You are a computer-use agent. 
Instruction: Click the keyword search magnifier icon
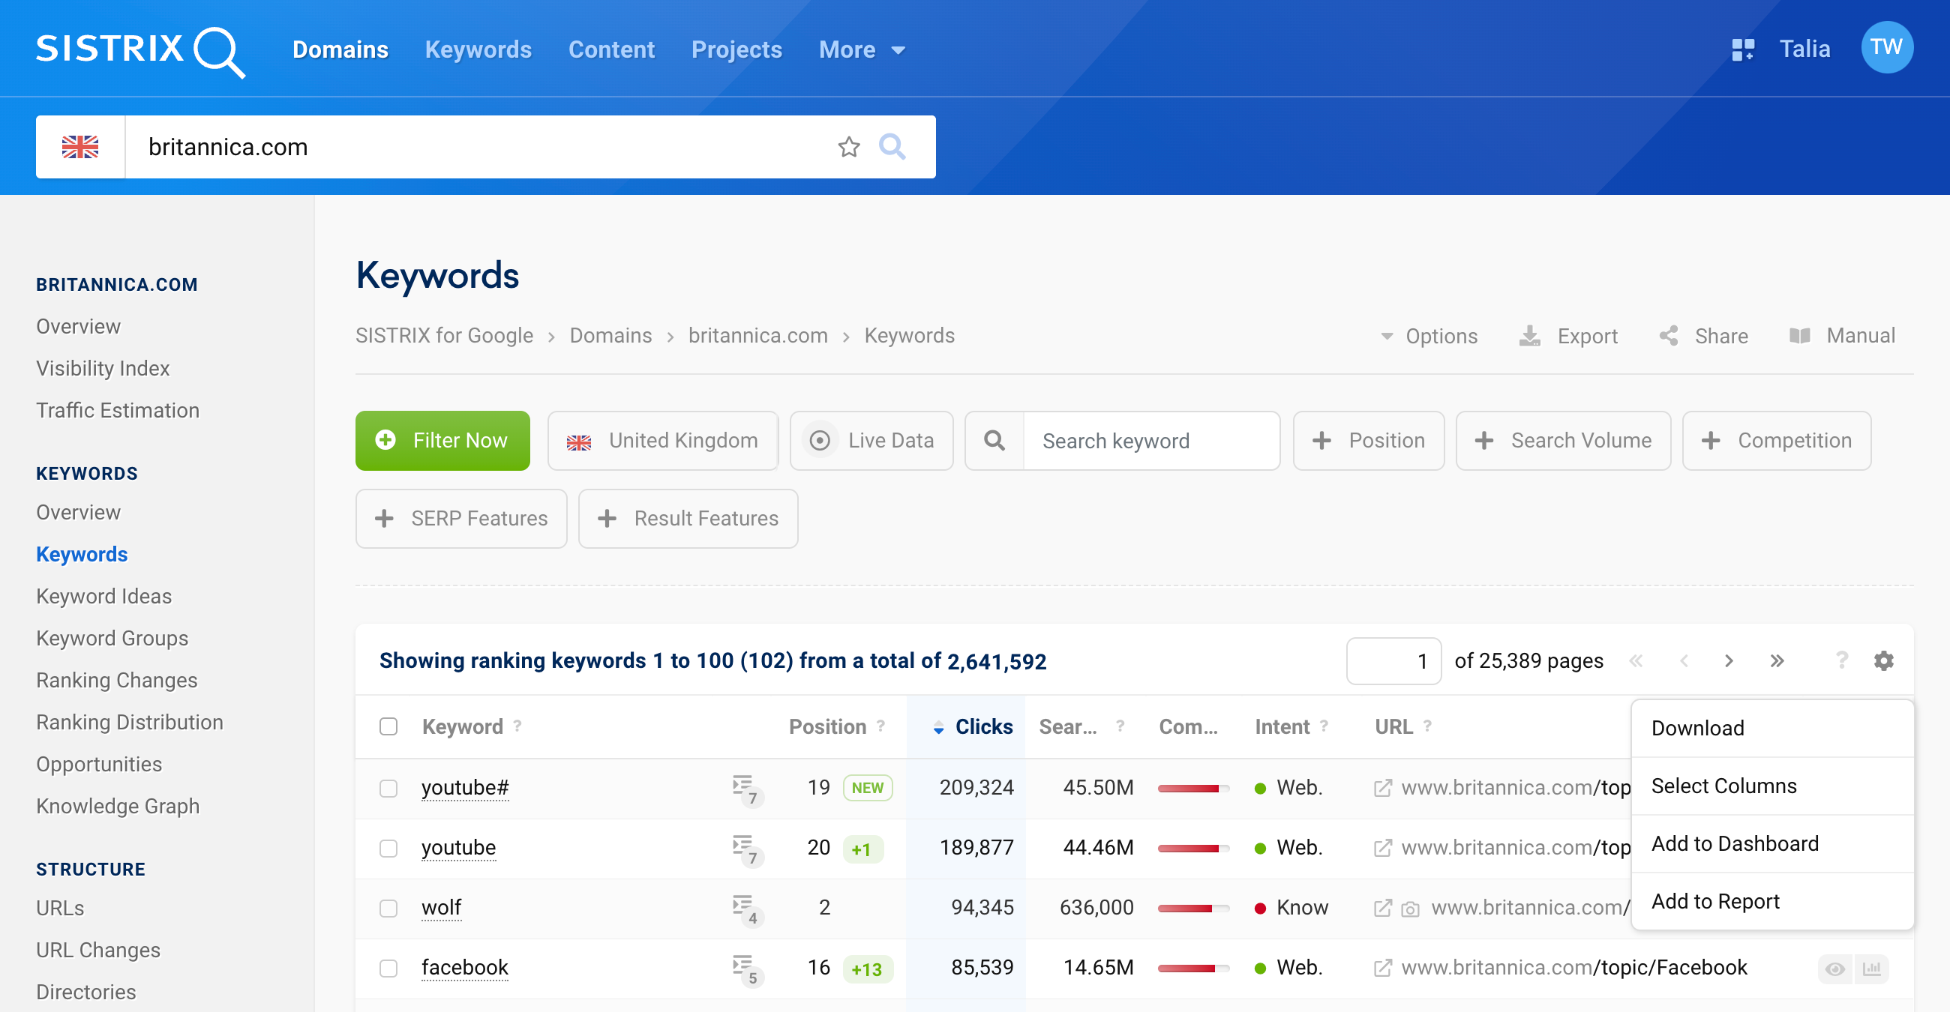click(994, 441)
